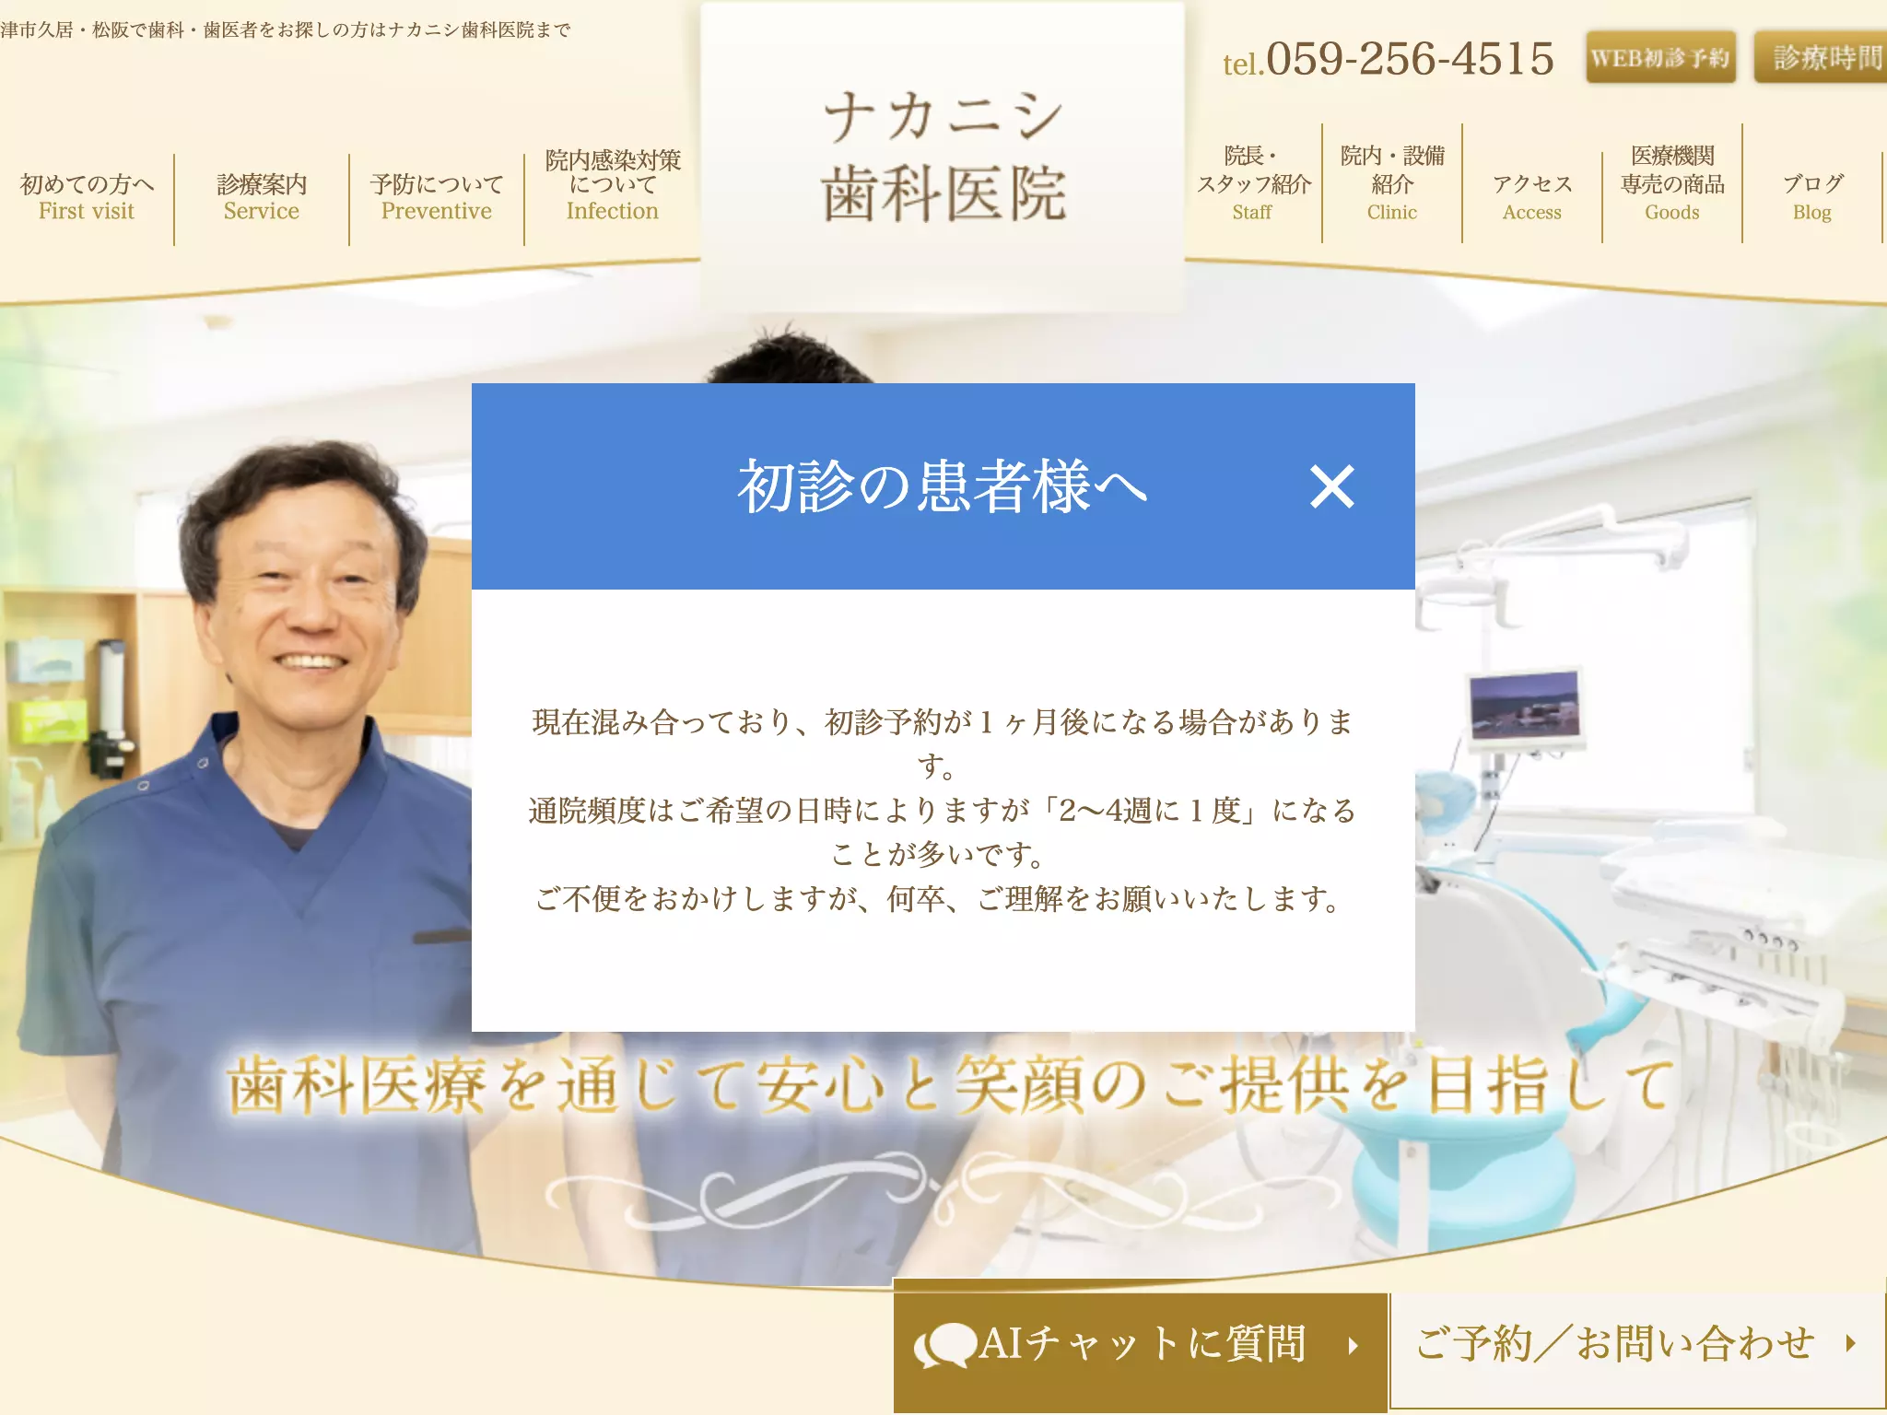Click the 初診の患者様へ popup title
The height and width of the screenshot is (1415, 1887).
pos(942,485)
